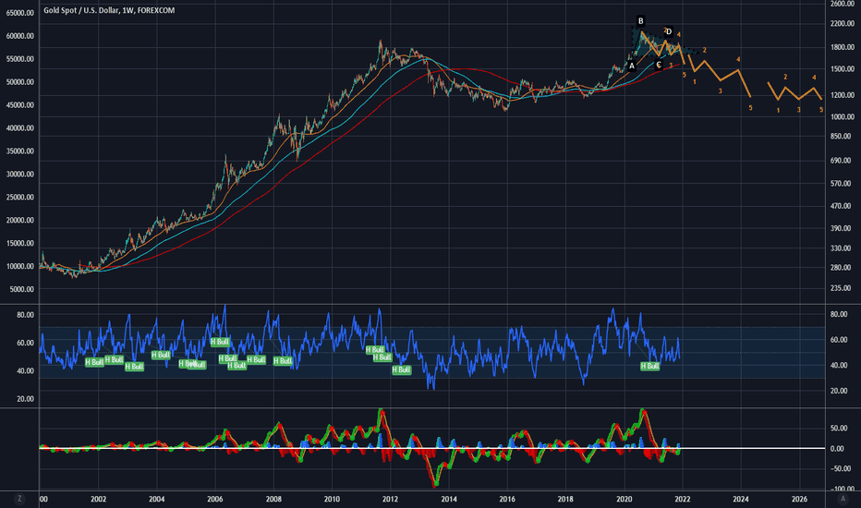This screenshot has height=508, width=861.
Task: Click the 45000.00 left scale label
Action: pos(19,105)
